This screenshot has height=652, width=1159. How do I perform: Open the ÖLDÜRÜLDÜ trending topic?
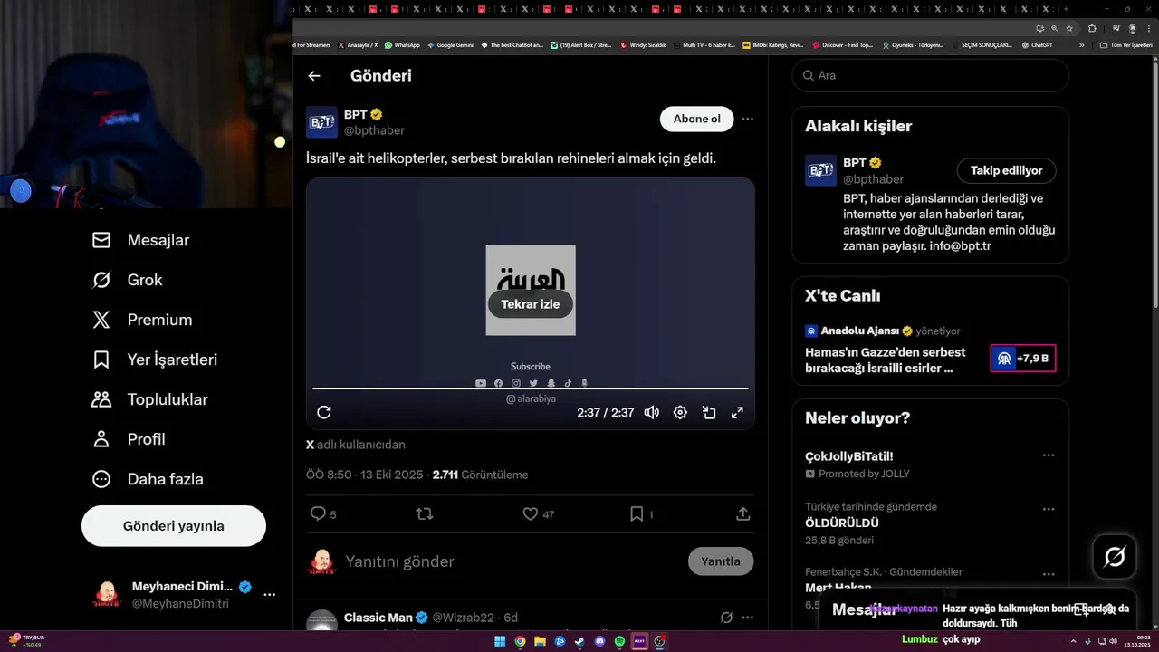842,523
